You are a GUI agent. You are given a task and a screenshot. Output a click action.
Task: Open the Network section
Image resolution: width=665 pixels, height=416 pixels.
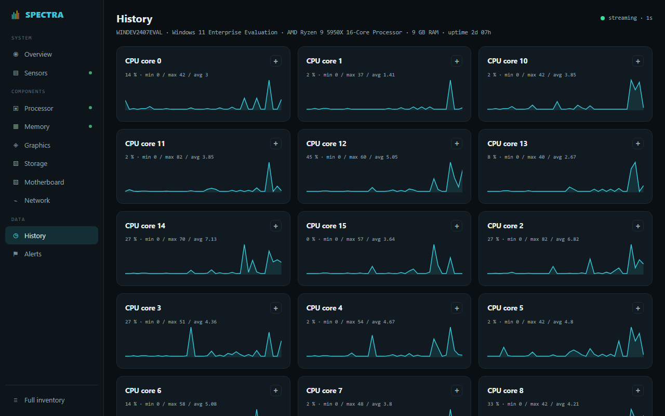51,200
